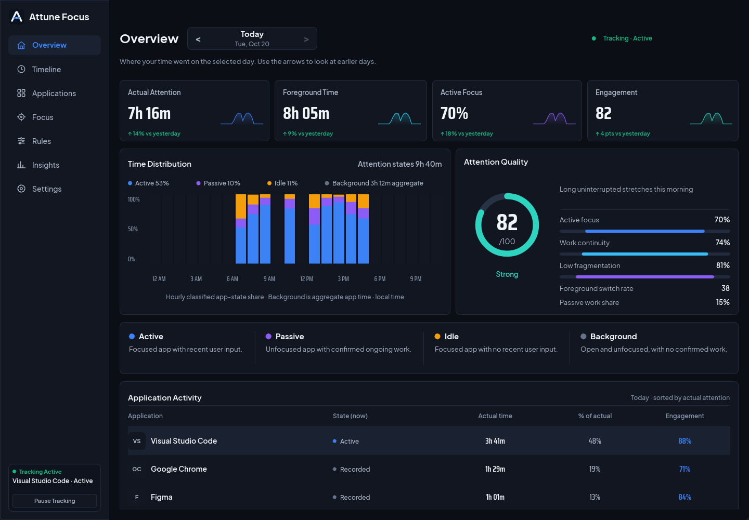The width and height of the screenshot is (749, 520).
Task: Click the GC badge for Google Chrome
Action: point(137,469)
